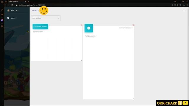This screenshot has width=189, height=106.
Task: Remove the Command Breakdown module
Action: coord(133,25)
